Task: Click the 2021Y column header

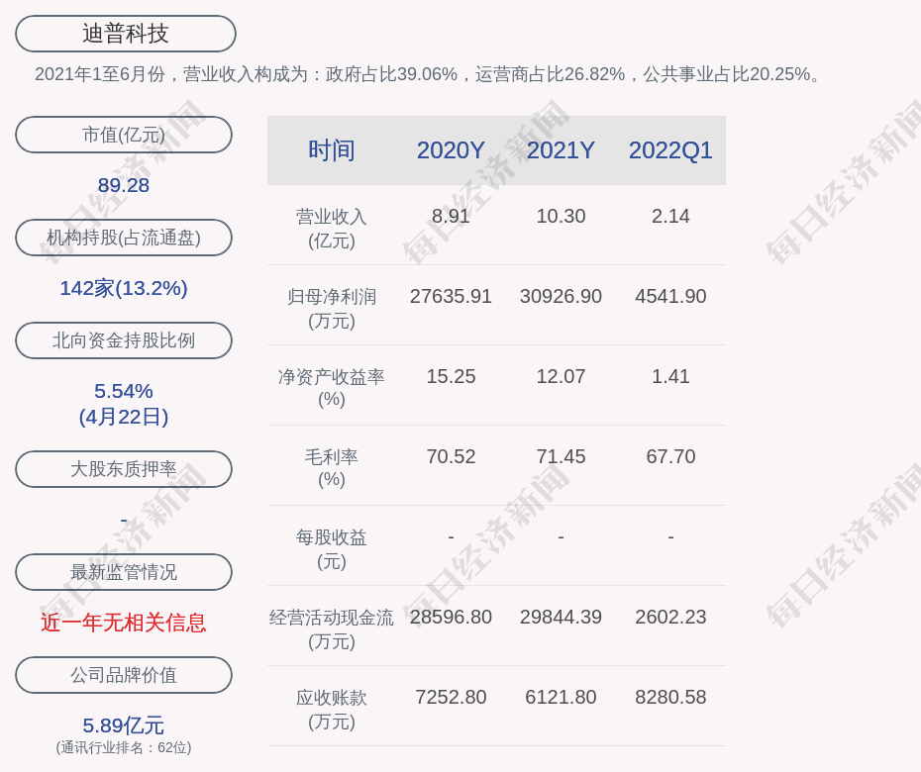Action: pos(561,150)
